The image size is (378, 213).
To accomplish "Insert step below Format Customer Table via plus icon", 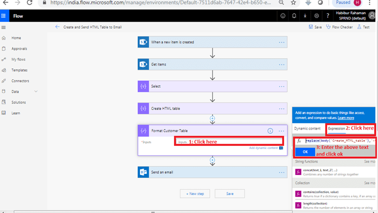I will coord(212,160).
